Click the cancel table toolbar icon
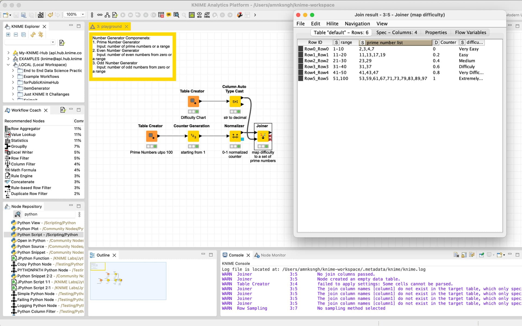Viewport: 522px width, 326px height. tap(161, 15)
